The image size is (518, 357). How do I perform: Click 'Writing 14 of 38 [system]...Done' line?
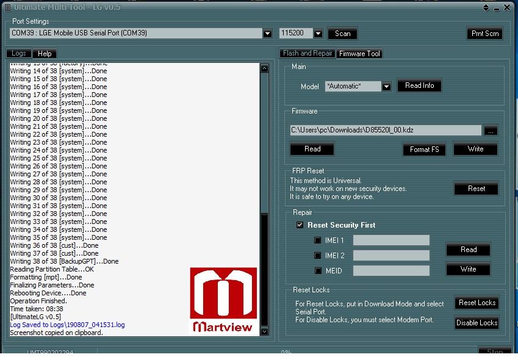59,71
